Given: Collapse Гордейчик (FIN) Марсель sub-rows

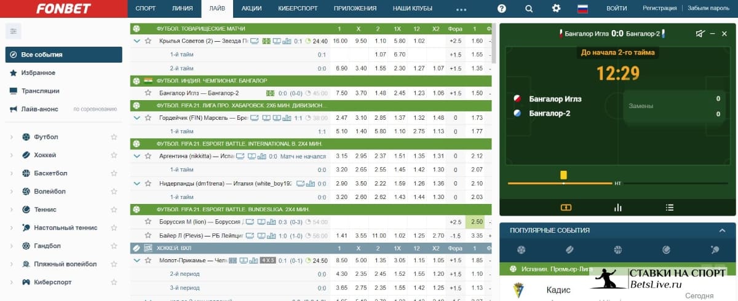Looking at the screenshot, I should [137, 117].
